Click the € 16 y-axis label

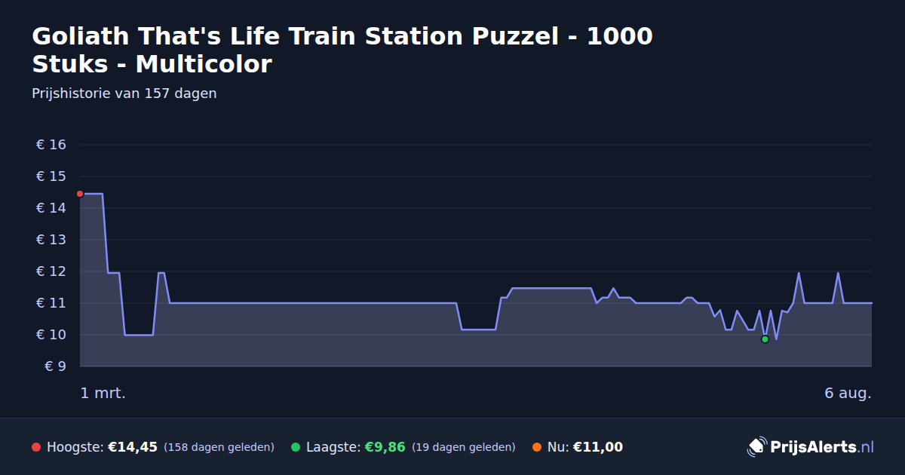click(x=51, y=145)
